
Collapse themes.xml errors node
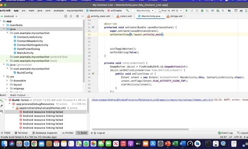pyautogui.click(x=13, y=108)
